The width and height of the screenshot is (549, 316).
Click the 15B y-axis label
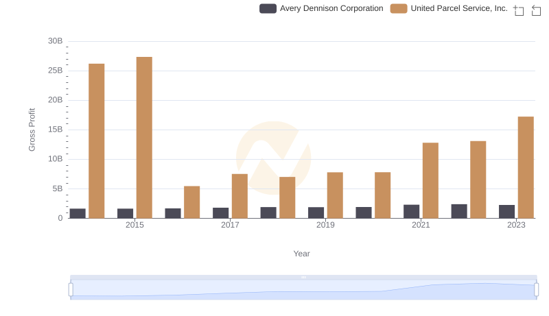(56, 130)
